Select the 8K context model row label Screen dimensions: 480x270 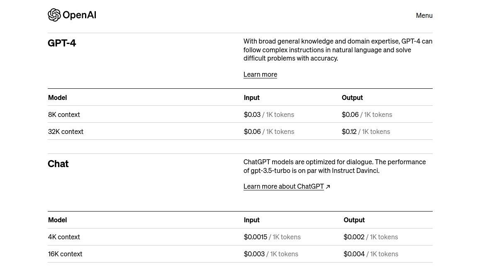64,114
